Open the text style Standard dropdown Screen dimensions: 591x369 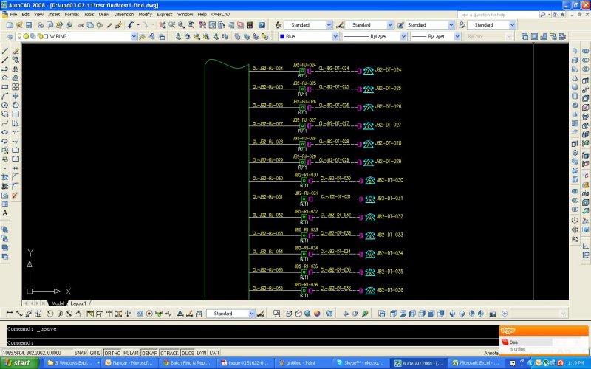pos(329,25)
